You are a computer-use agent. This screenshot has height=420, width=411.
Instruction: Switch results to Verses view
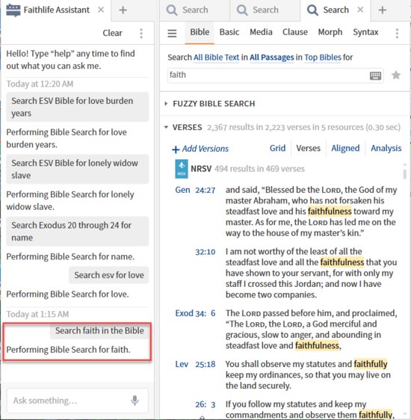point(308,148)
